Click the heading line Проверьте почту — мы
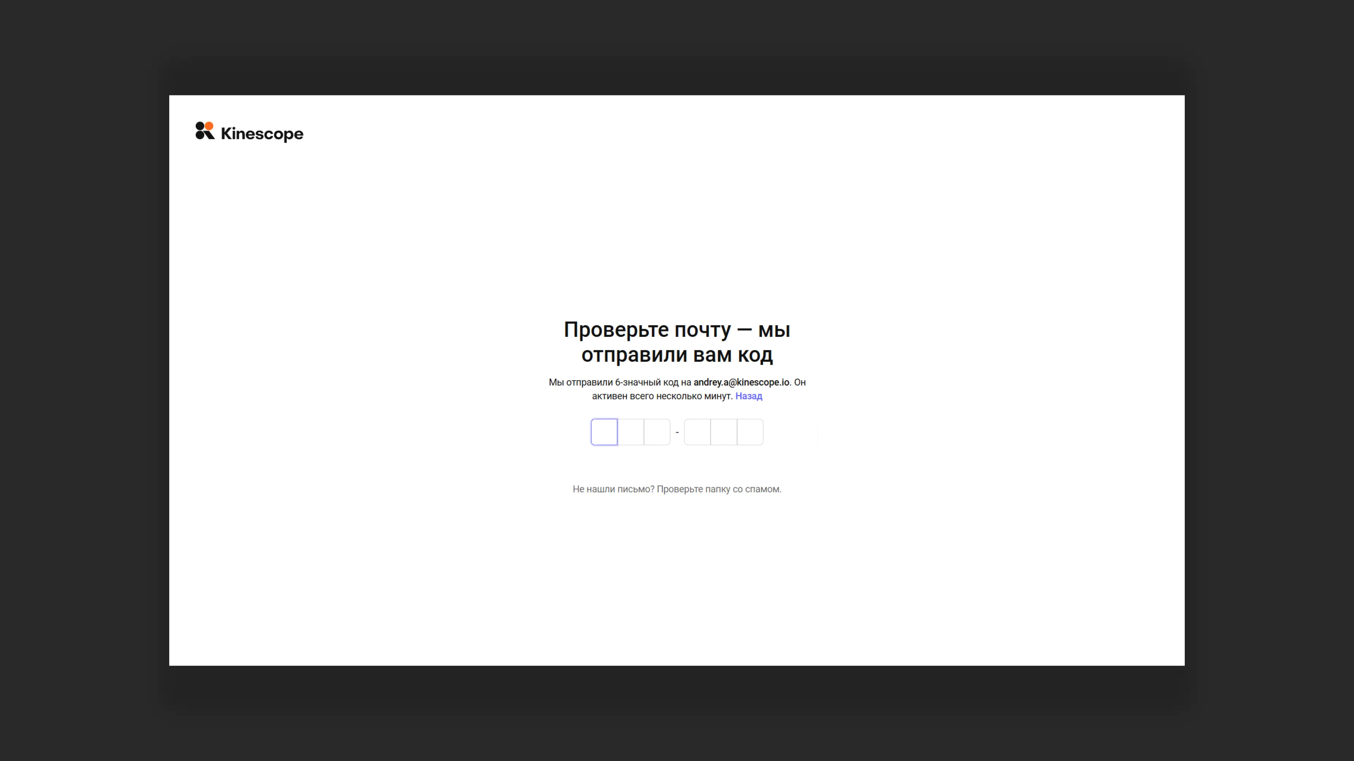The width and height of the screenshot is (1354, 761). (677, 330)
